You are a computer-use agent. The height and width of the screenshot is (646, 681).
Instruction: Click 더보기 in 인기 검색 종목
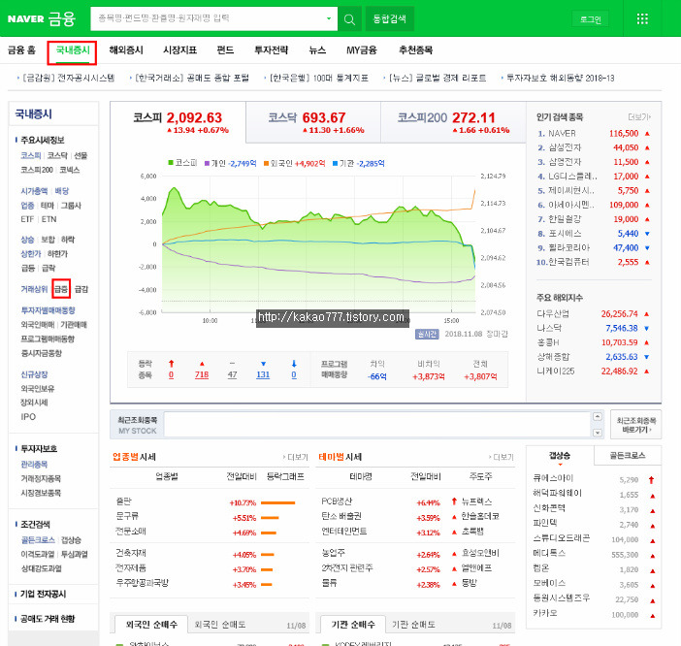[639, 117]
